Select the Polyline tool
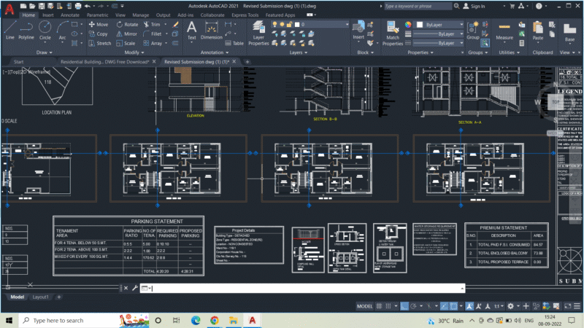Image resolution: width=584 pixels, height=328 pixels. pyautogui.click(x=26, y=30)
